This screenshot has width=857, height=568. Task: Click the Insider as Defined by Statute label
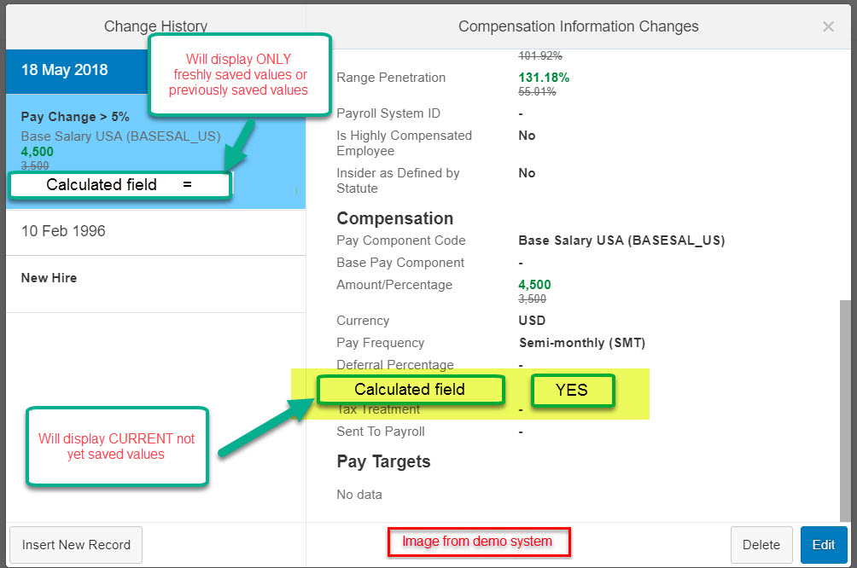pyautogui.click(x=398, y=181)
